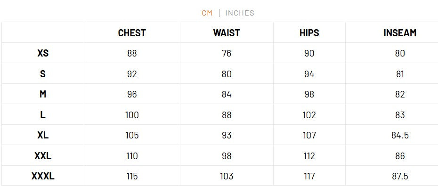
Task: Click the HIPS column header
Action: [x=309, y=32]
